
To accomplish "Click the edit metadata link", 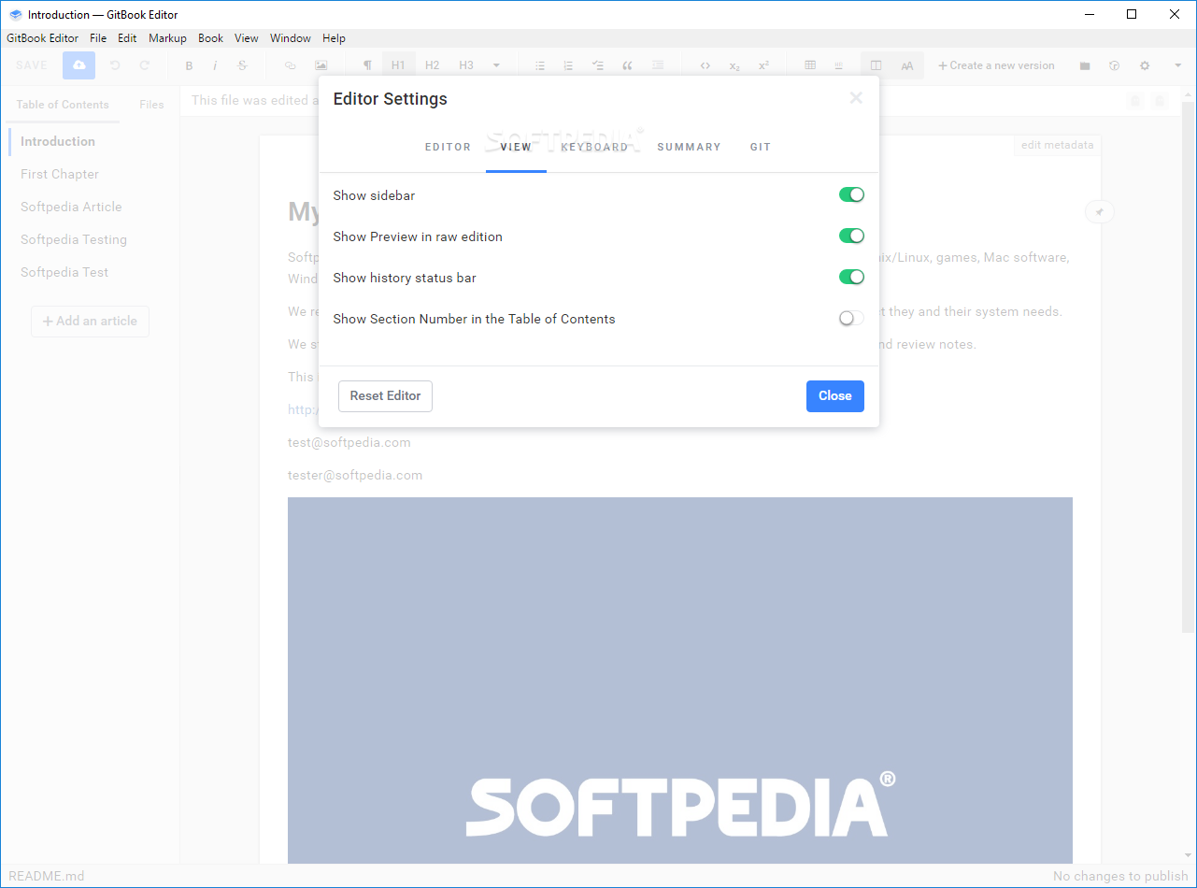I will pyautogui.click(x=1057, y=145).
